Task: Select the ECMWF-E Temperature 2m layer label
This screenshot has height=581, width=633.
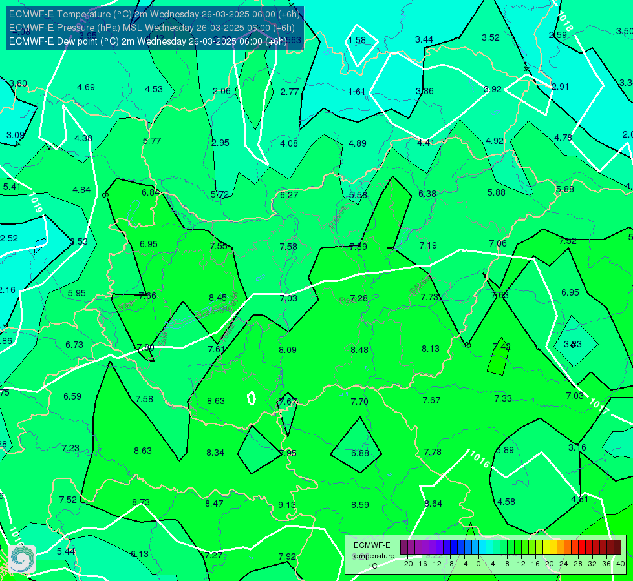Action: coord(155,14)
